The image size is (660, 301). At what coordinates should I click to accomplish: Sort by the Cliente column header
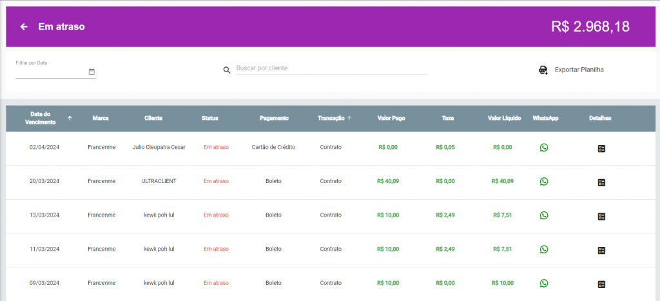click(x=153, y=119)
